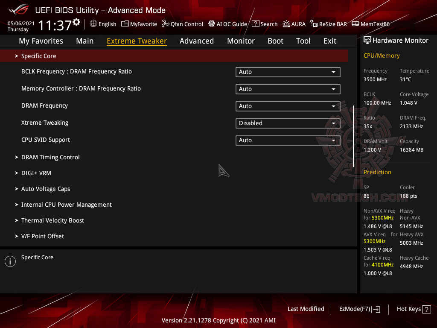Switch to the Advanced tab
Screen dimensions: 437x328
pyautogui.click(x=196, y=41)
